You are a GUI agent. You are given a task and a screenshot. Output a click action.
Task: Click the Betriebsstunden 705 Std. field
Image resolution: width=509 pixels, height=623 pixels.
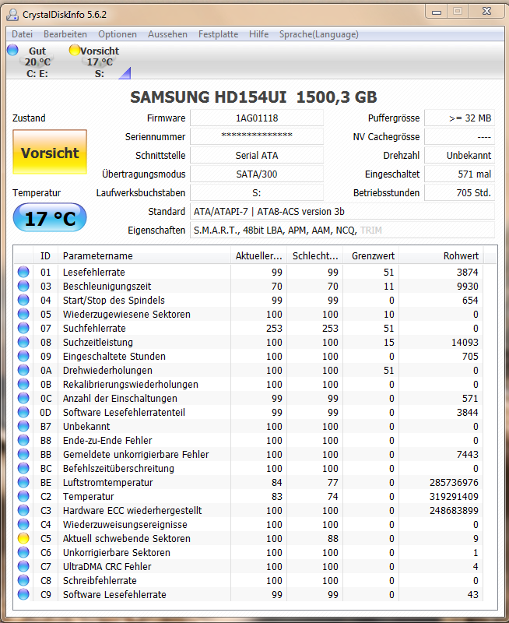[x=460, y=192]
